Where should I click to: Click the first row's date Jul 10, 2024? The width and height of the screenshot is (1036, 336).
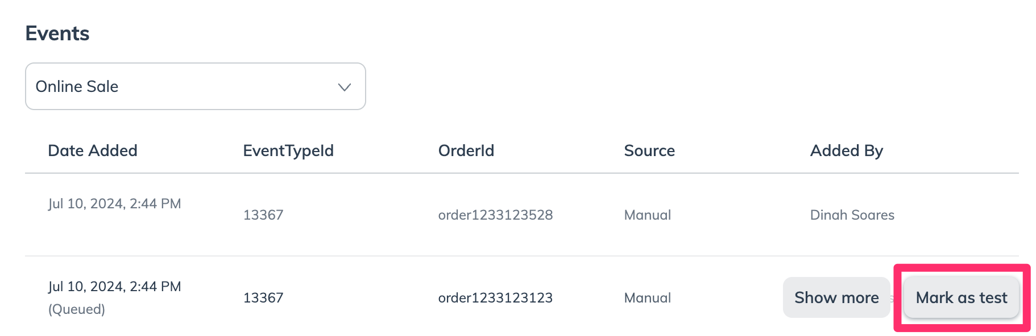pyautogui.click(x=114, y=204)
